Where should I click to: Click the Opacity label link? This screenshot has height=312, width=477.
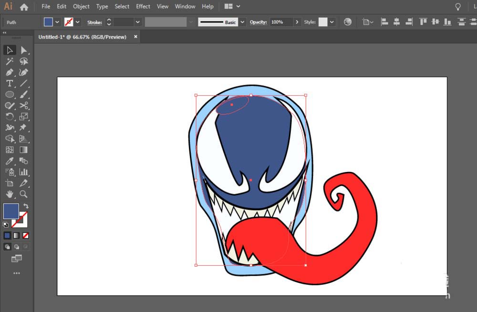[x=258, y=22]
